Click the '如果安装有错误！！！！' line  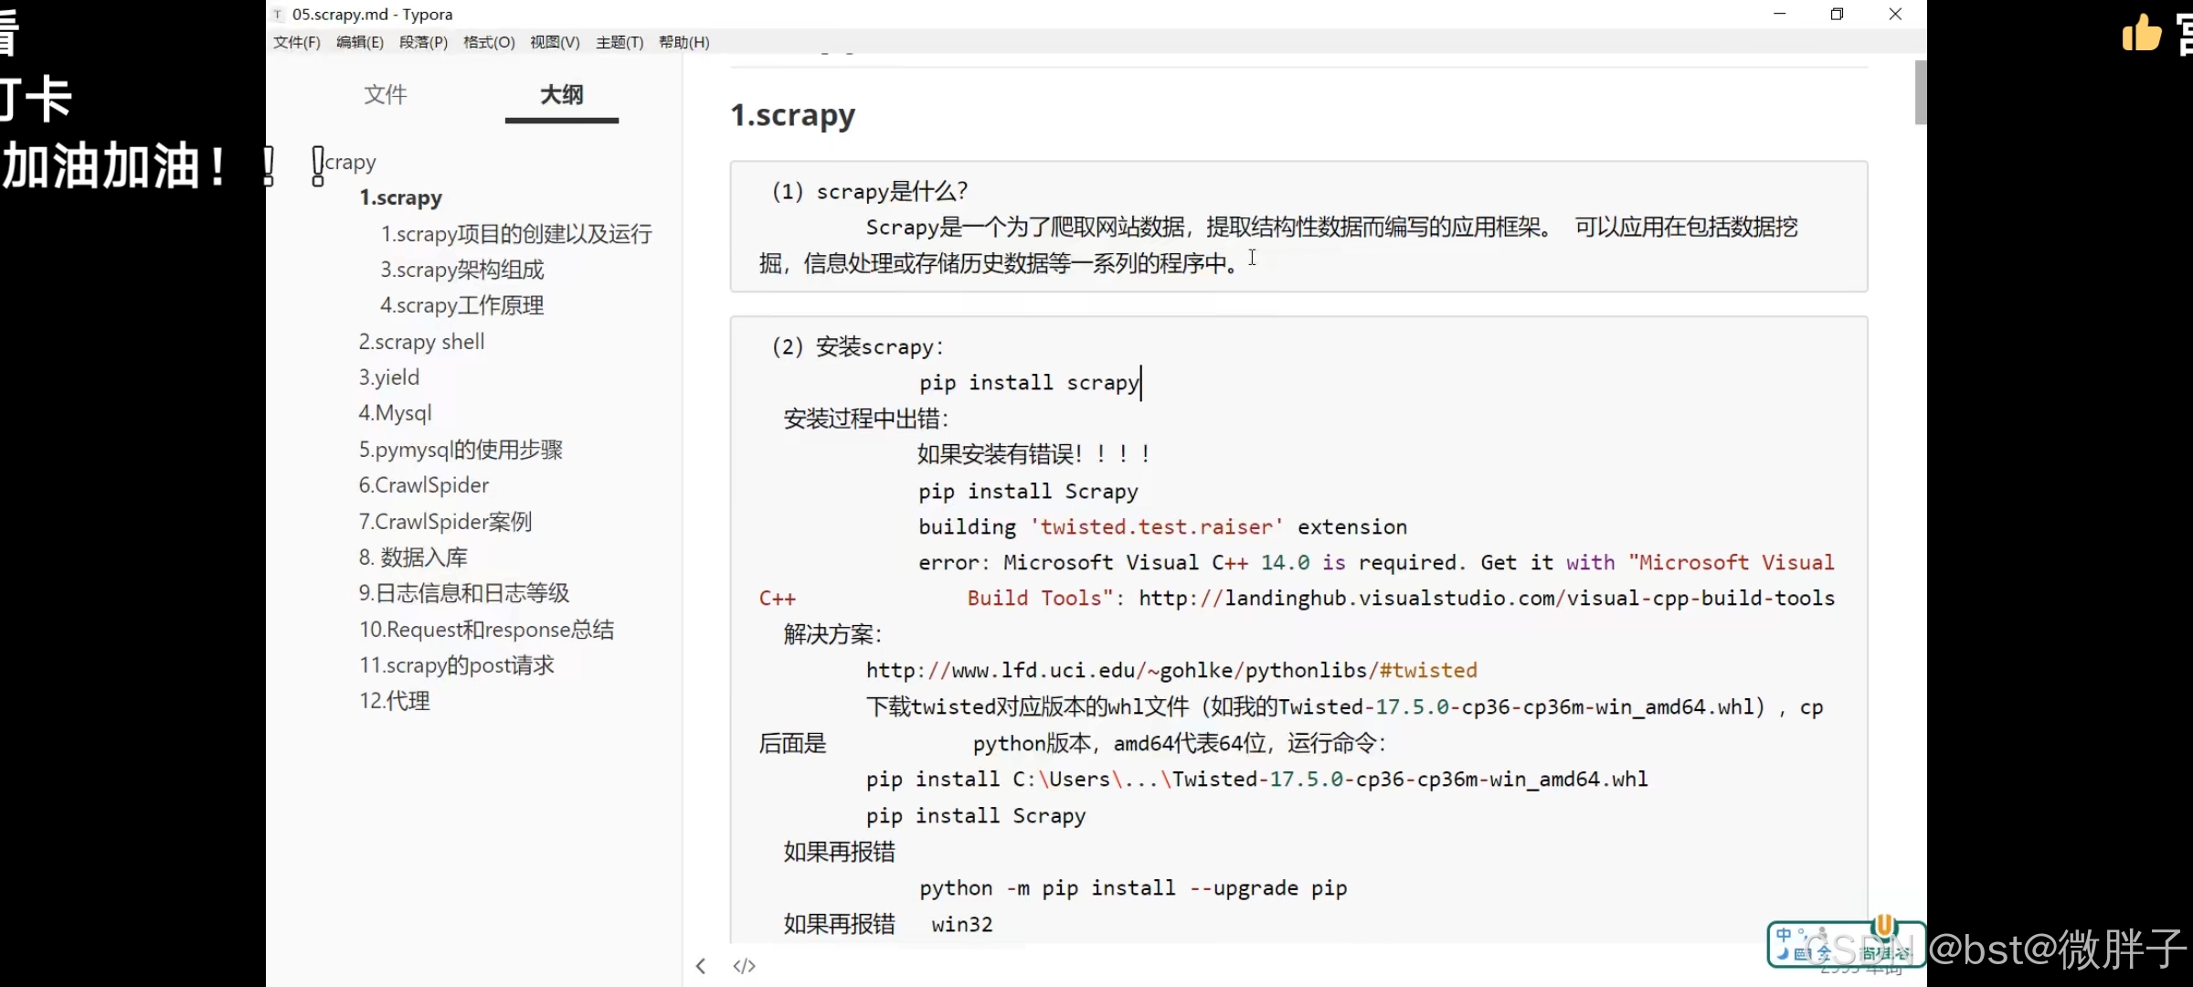point(1034,454)
